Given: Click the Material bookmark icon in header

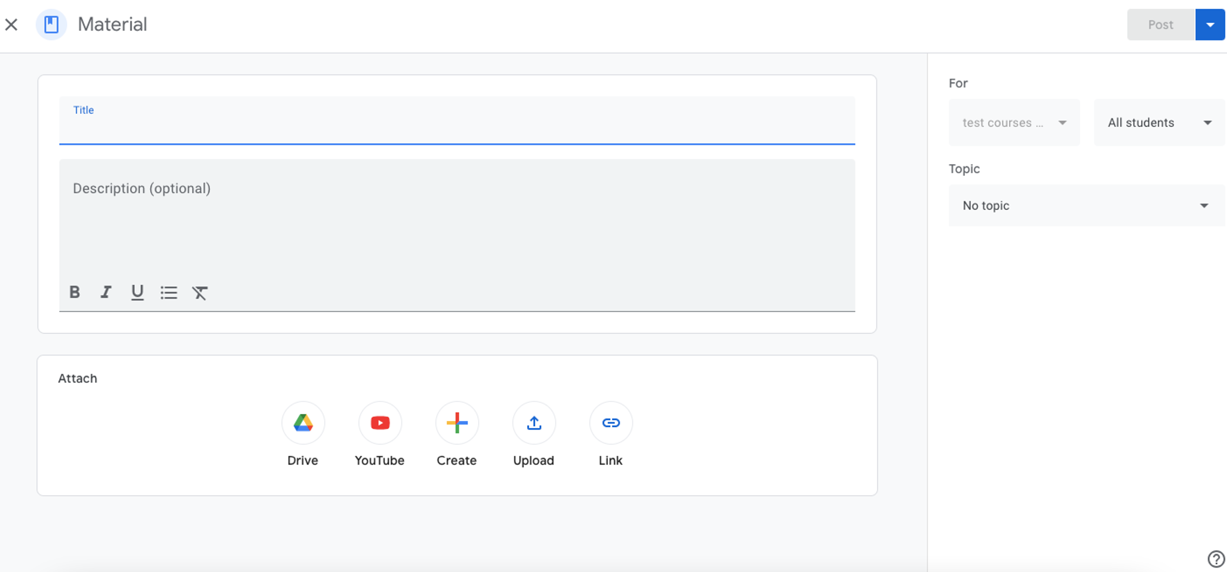Looking at the screenshot, I should point(51,24).
